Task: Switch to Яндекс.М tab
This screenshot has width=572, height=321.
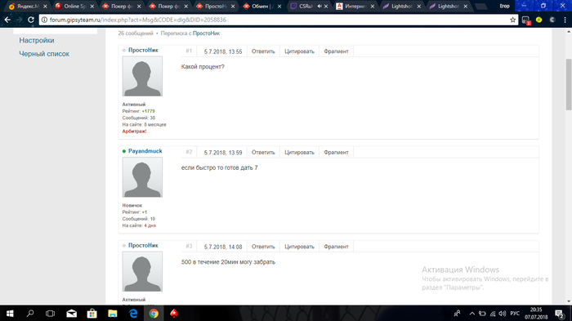Action: coord(27,7)
